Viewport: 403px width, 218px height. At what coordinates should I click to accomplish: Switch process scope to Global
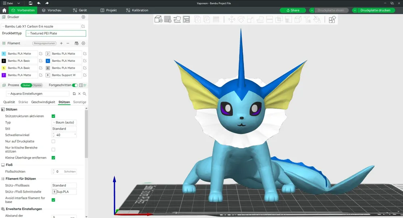coord(26,85)
